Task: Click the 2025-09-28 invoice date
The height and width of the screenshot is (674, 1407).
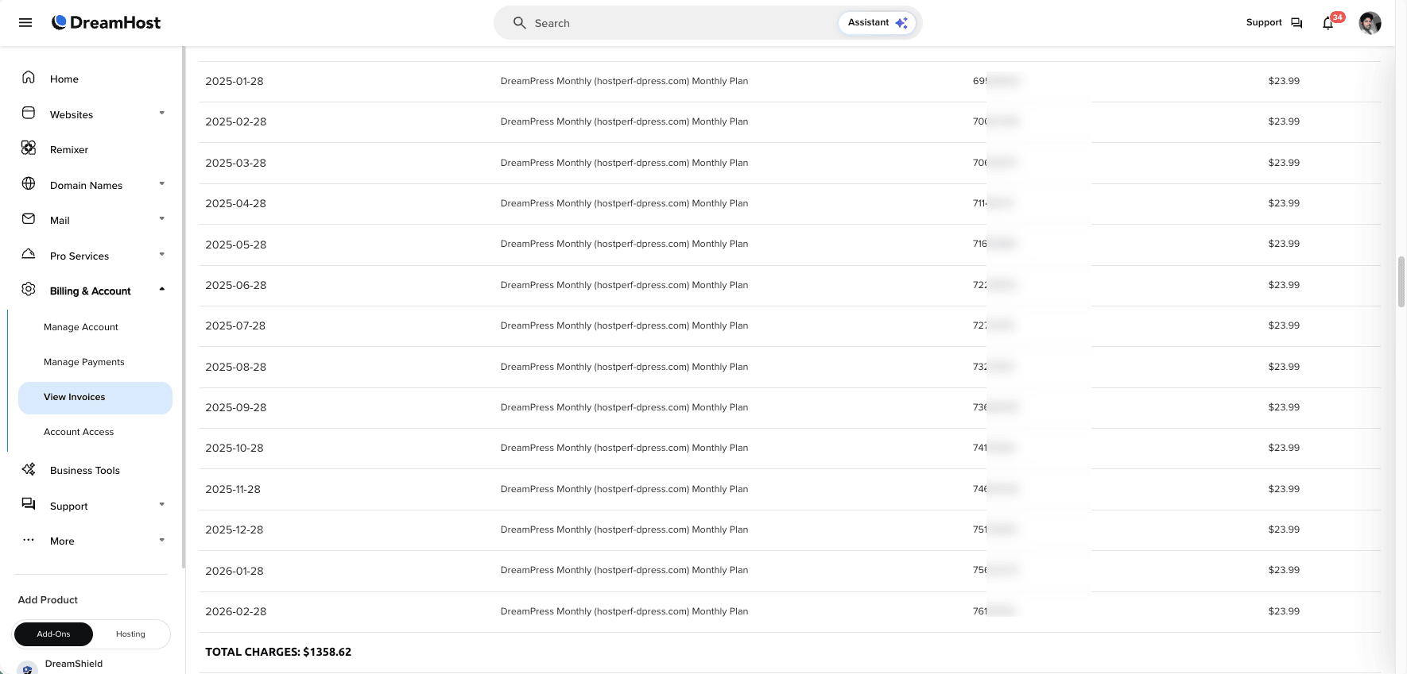Action: tap(236, 407)
